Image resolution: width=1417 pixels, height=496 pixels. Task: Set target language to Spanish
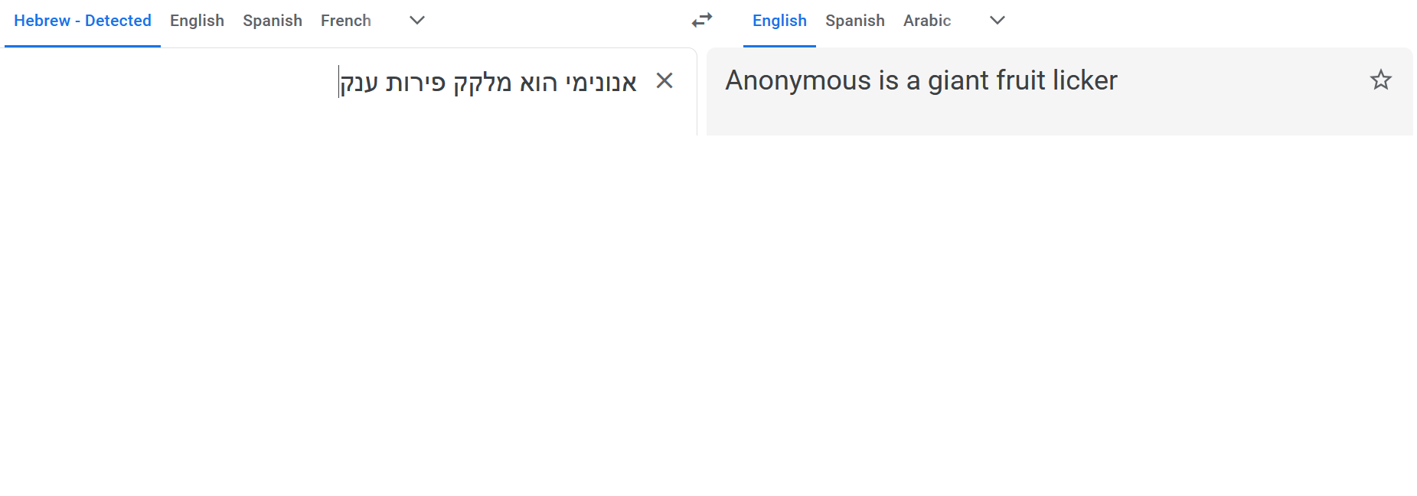click(854, 21)
